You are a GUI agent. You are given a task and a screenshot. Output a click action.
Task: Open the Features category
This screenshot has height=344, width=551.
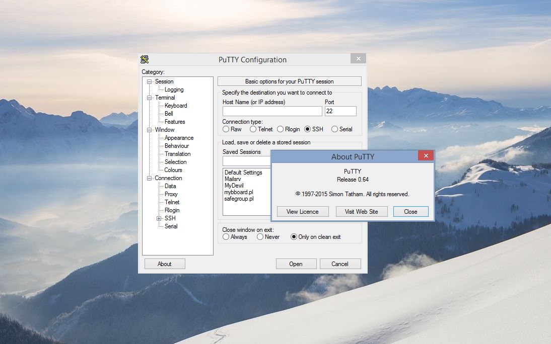tap(175, 122)
